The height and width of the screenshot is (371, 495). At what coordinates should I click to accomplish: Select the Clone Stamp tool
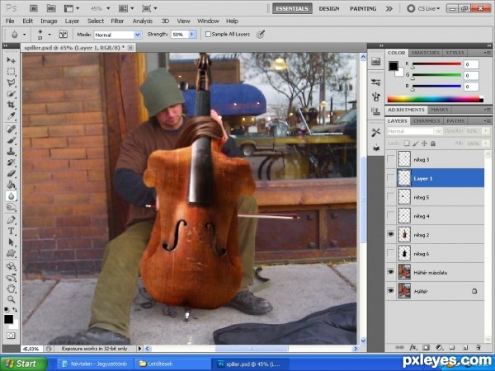(x=11, y=152)
